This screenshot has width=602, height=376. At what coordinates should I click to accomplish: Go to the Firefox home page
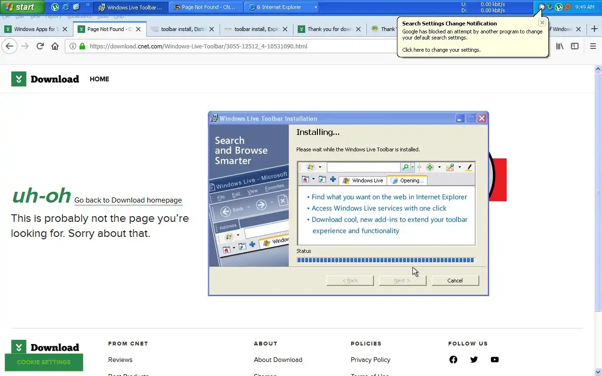pos(55,46)
